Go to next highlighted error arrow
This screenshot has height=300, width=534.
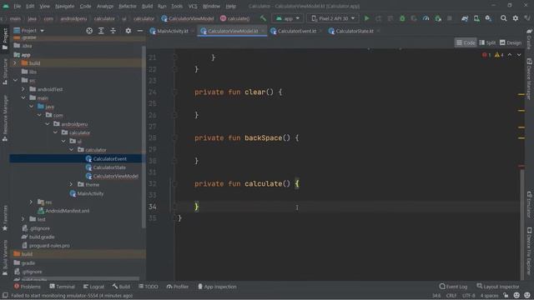coord(519,55)
